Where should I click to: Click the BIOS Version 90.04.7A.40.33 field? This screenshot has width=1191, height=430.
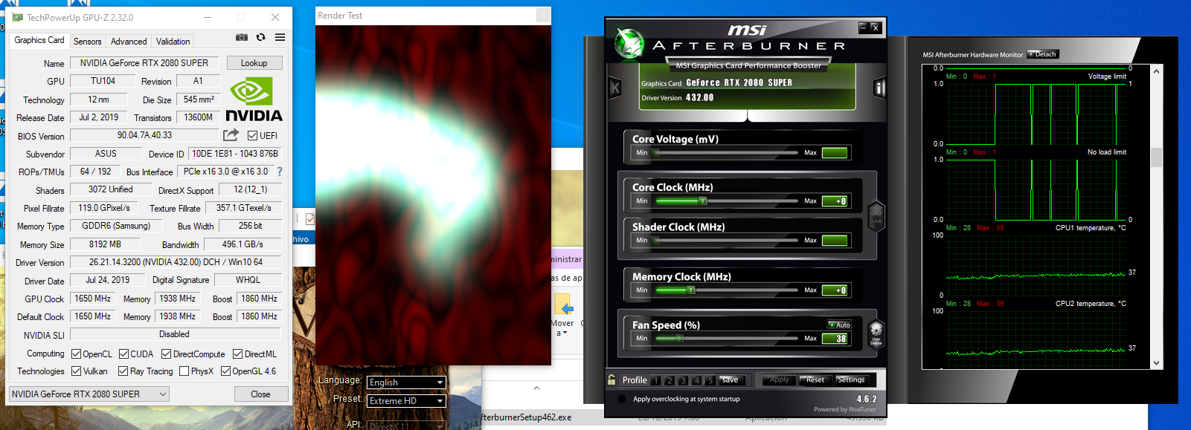144,135
